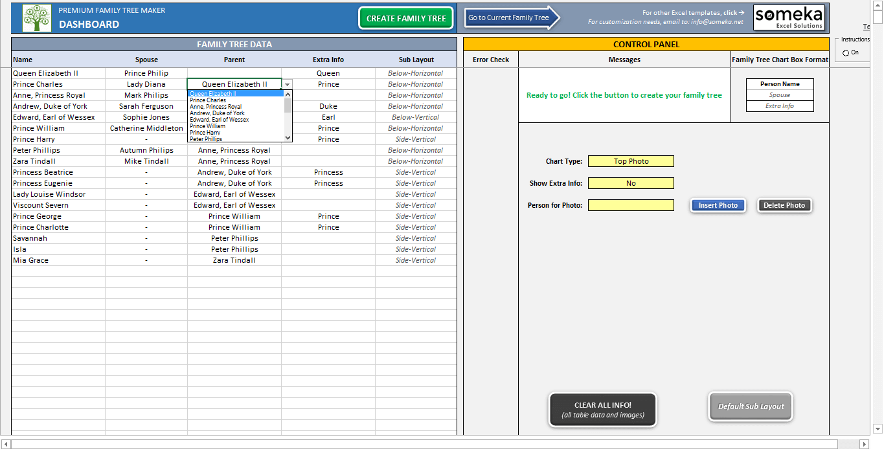Viewport: 884px width, 453px height.
Task: Click the Messages column header
Action: click(625, 60)
